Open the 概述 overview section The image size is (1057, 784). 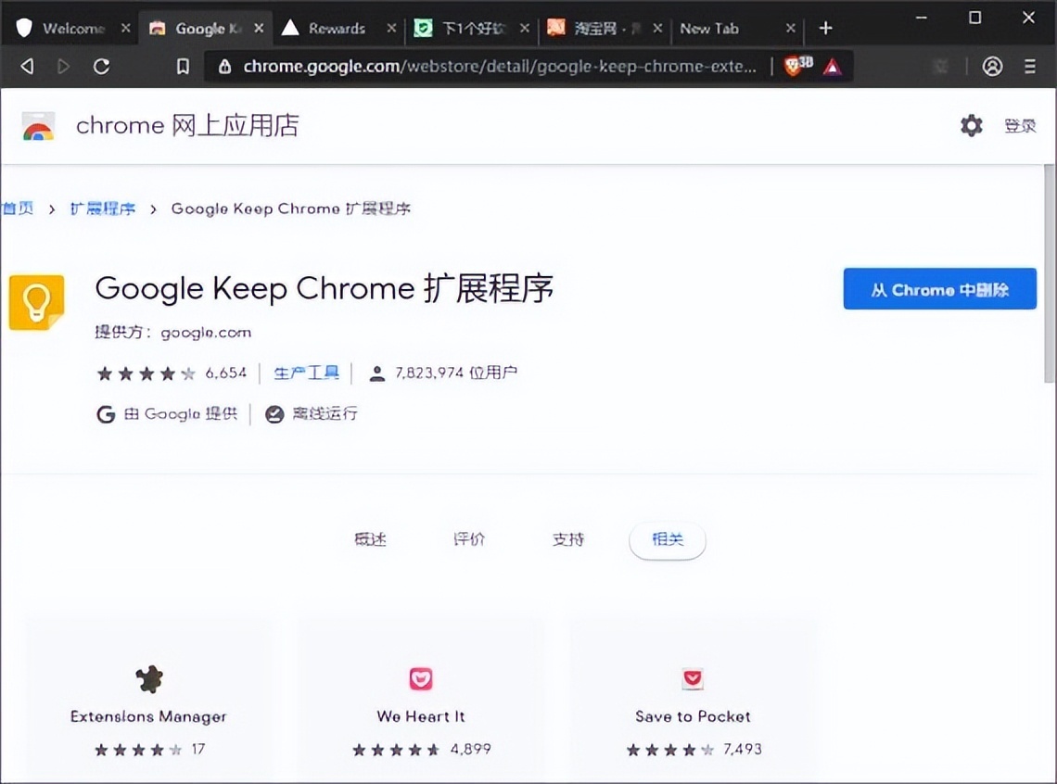point(370,538)
